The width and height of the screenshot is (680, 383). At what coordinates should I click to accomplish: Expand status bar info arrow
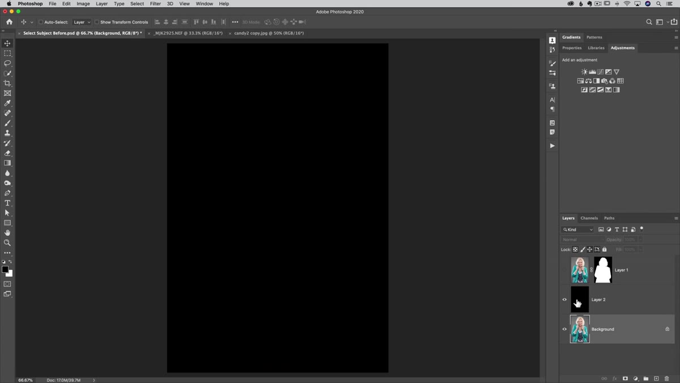pyautogui.click(x=94, y=380)
